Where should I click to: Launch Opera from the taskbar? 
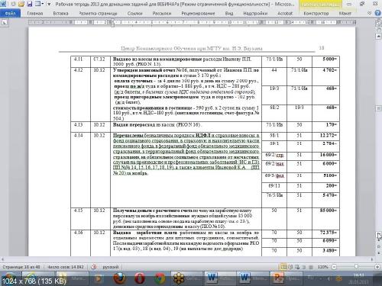(x=139, y=278)
